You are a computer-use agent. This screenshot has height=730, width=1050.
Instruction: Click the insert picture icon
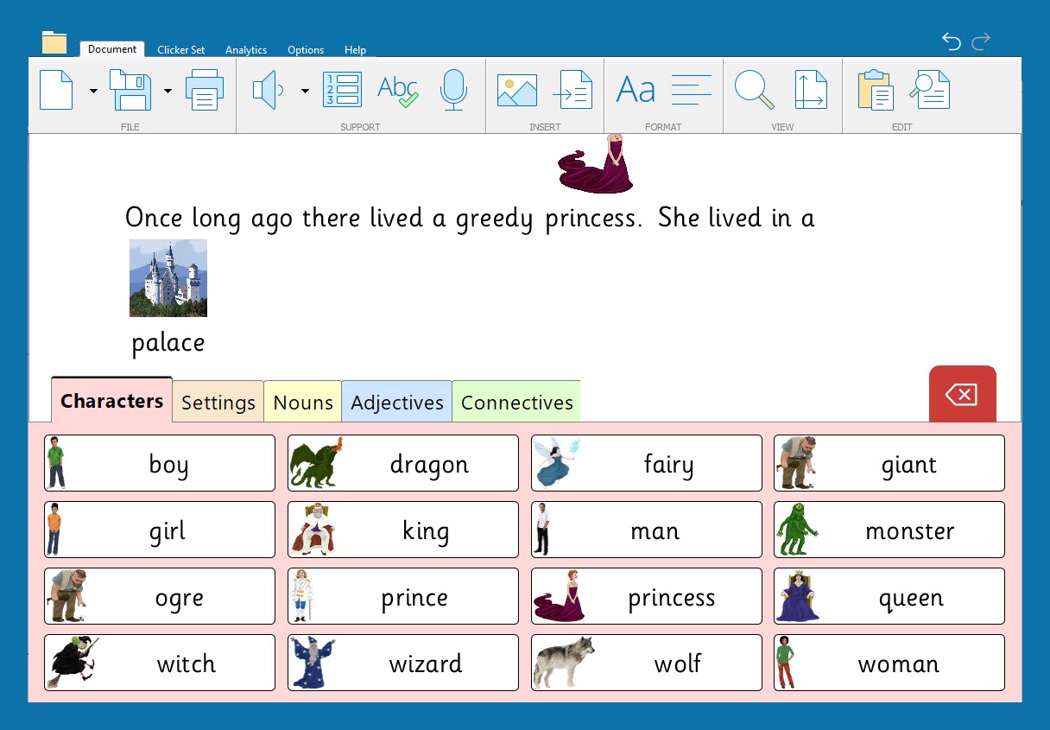click(x=516, y=90)
